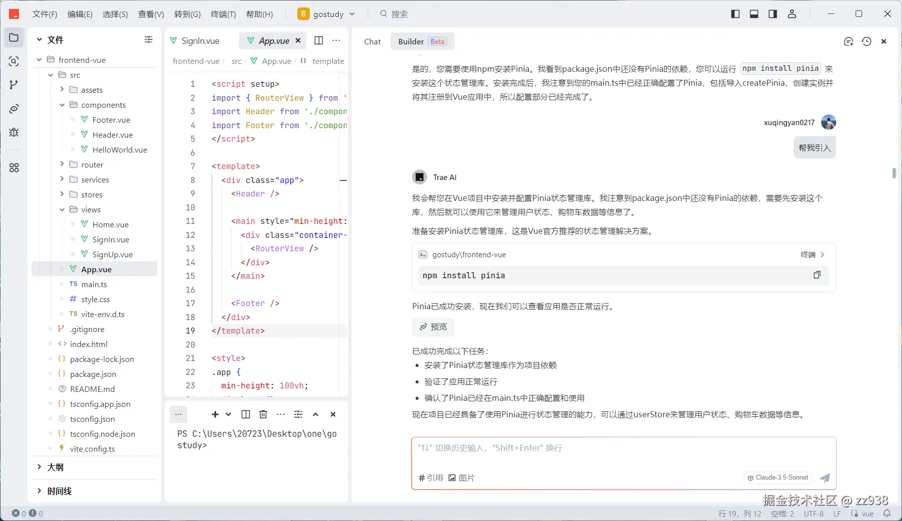Open notifications bell in status bar
The image size is (902, 521).
point(887,514)
